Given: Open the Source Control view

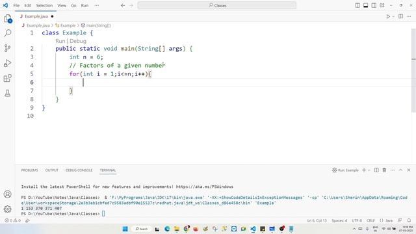Looking at the screenshot, I should 7,48.
